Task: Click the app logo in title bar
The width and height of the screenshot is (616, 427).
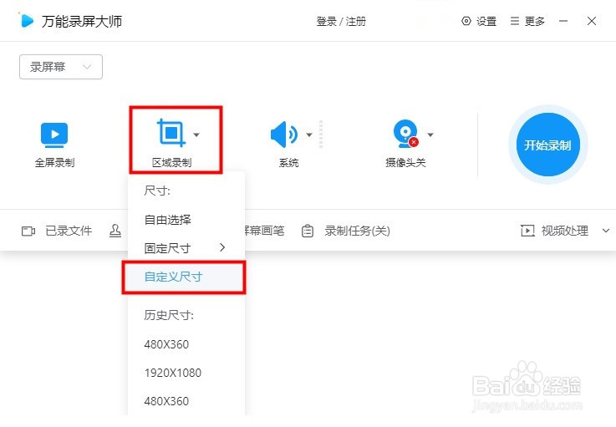Action: (x=26, y=20)
